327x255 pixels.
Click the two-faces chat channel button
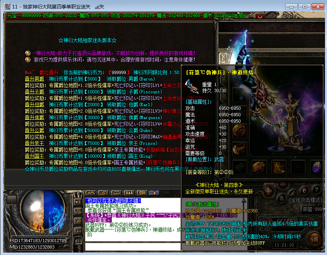(x=78, y=221)
